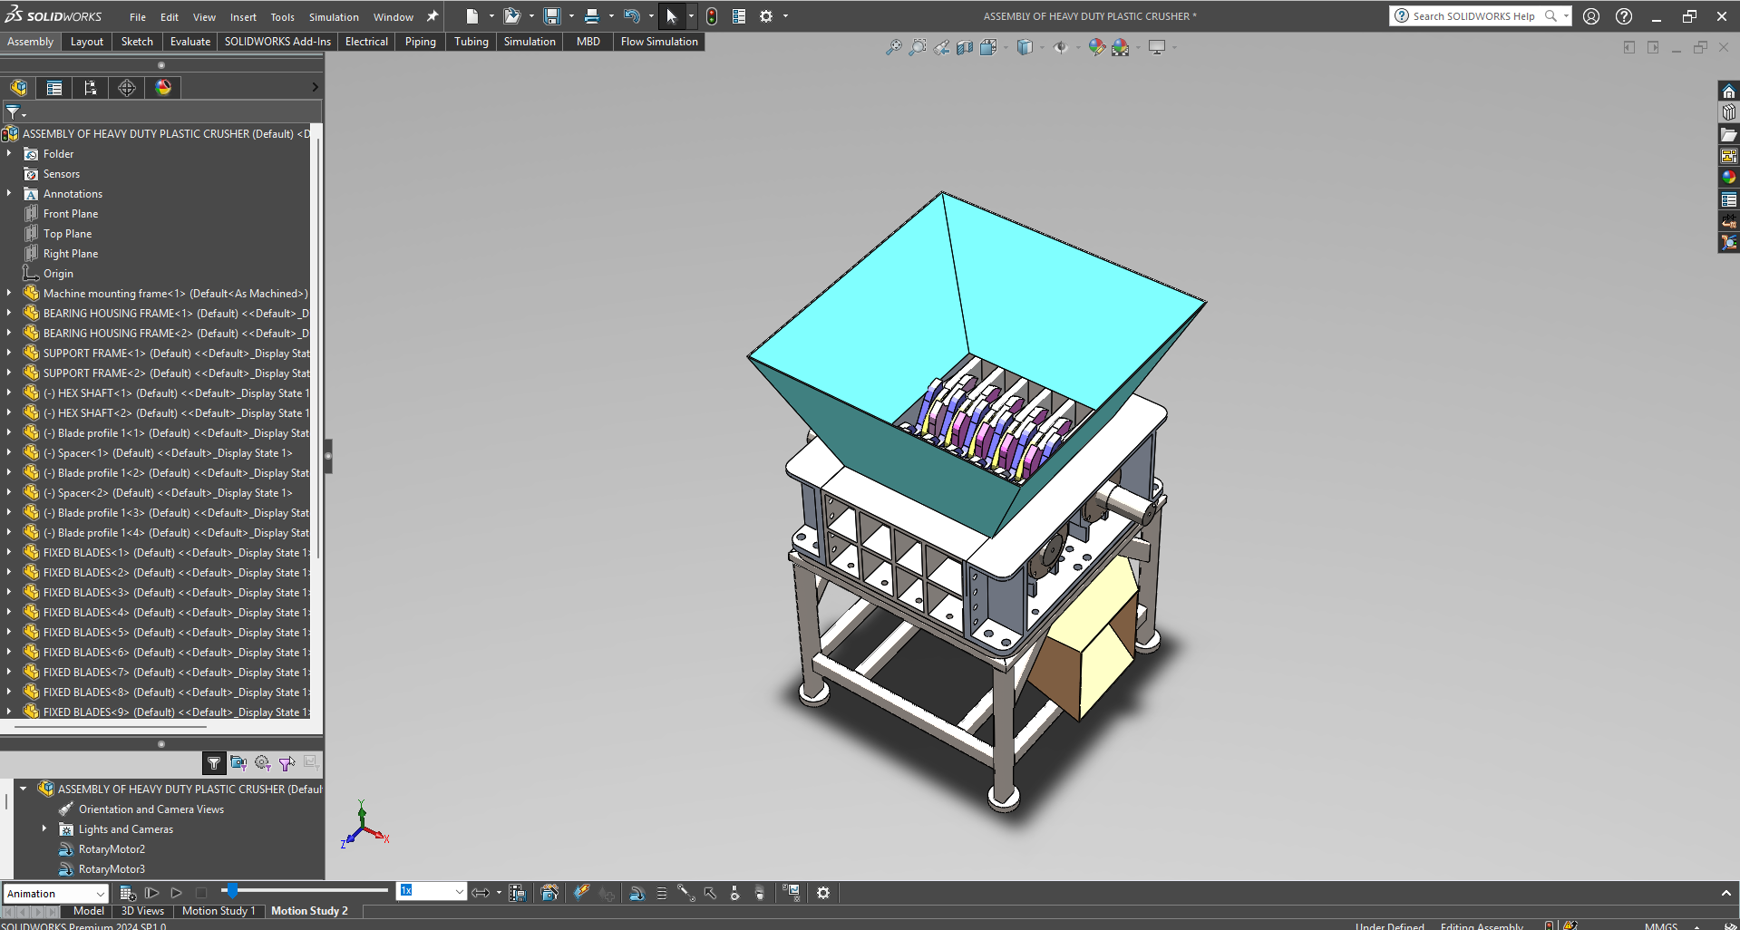Click the Edit Appearance icon

point(1096,47)
